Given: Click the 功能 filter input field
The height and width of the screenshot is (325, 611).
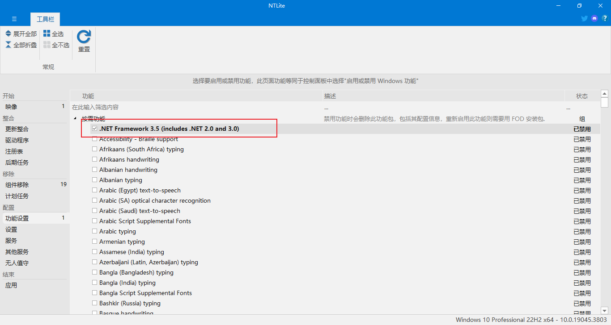Looking at the screenshot, I should (x=196, y=108).
